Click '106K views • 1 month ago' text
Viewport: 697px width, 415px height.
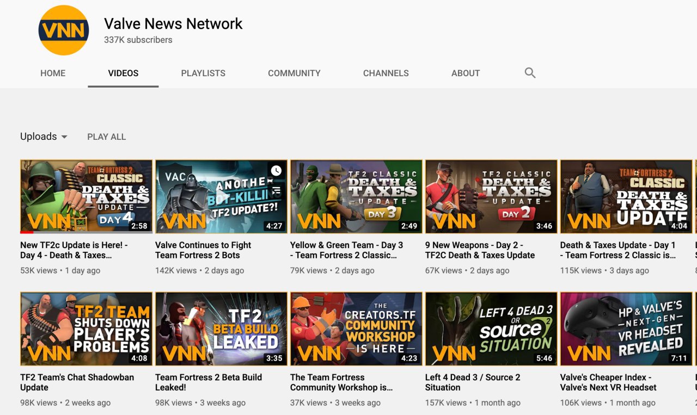[x=608, y=402]
